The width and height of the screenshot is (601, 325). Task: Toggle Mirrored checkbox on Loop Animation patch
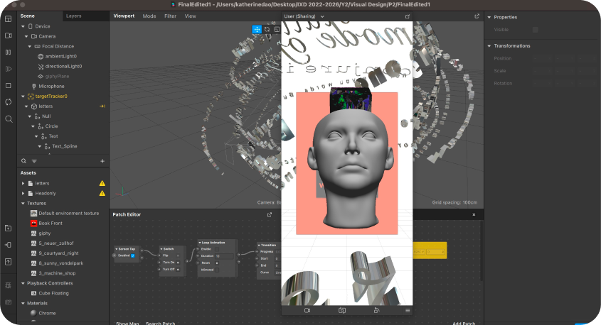point(218,270)
